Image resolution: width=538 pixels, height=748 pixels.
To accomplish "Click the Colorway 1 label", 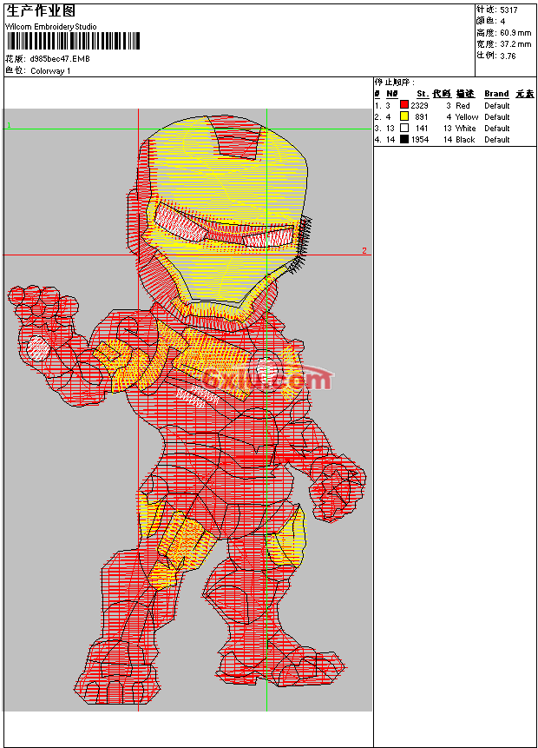I will [x=50, y=70].
